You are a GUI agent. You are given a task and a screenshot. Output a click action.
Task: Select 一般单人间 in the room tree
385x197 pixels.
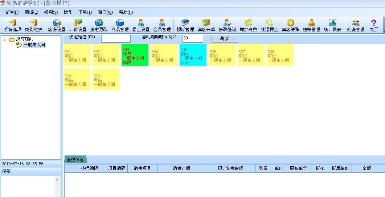[34, 45]
